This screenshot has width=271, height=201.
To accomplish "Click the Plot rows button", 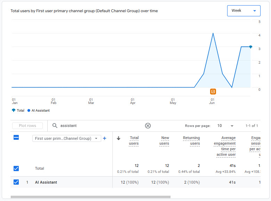I will (27, 126).
